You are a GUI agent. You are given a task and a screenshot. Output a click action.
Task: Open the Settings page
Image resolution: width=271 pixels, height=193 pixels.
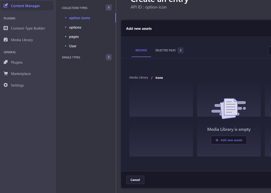(17, 85)
